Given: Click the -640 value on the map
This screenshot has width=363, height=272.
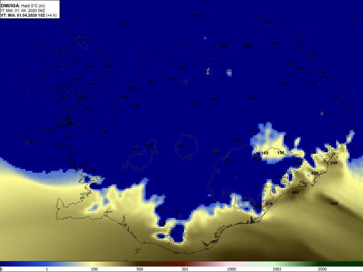Looking at the screenshot, I should tap(182, 67).
